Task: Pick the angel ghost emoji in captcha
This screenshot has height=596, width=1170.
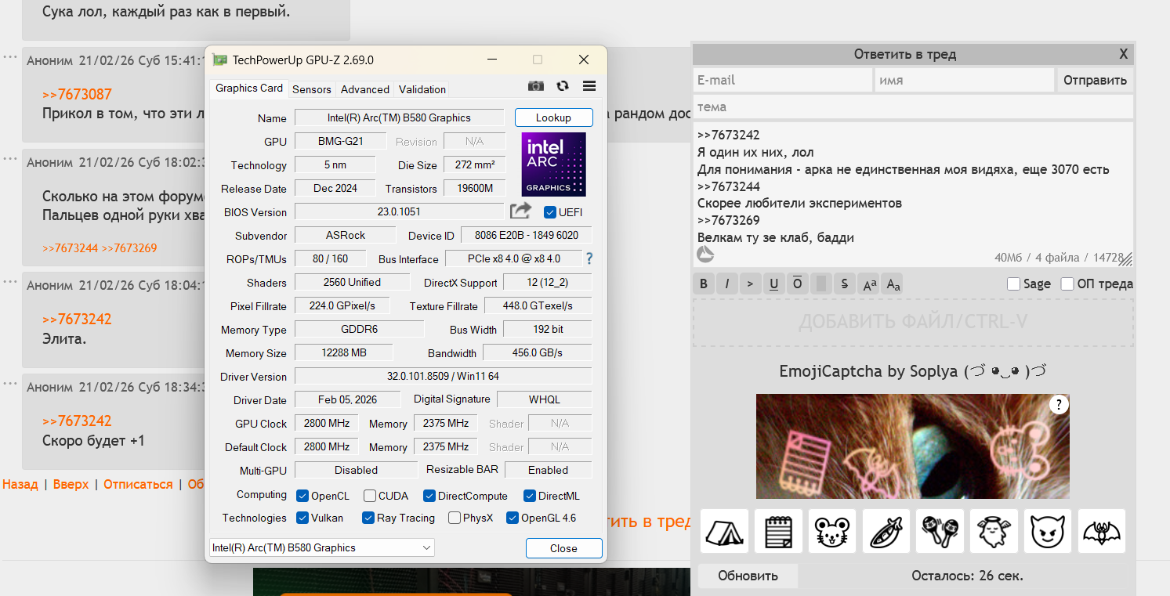Action: tap(994, 531)
